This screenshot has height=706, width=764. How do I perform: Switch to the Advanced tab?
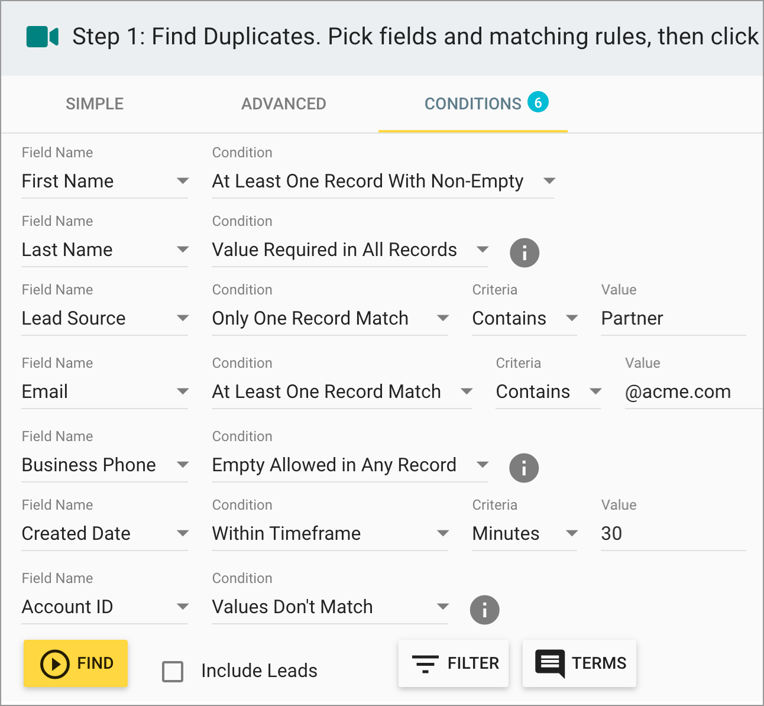(284, 104)
